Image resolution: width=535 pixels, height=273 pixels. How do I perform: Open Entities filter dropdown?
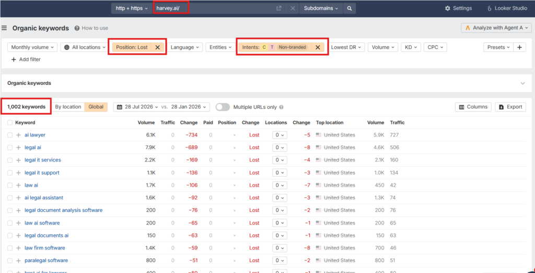(x=220, y=48)
